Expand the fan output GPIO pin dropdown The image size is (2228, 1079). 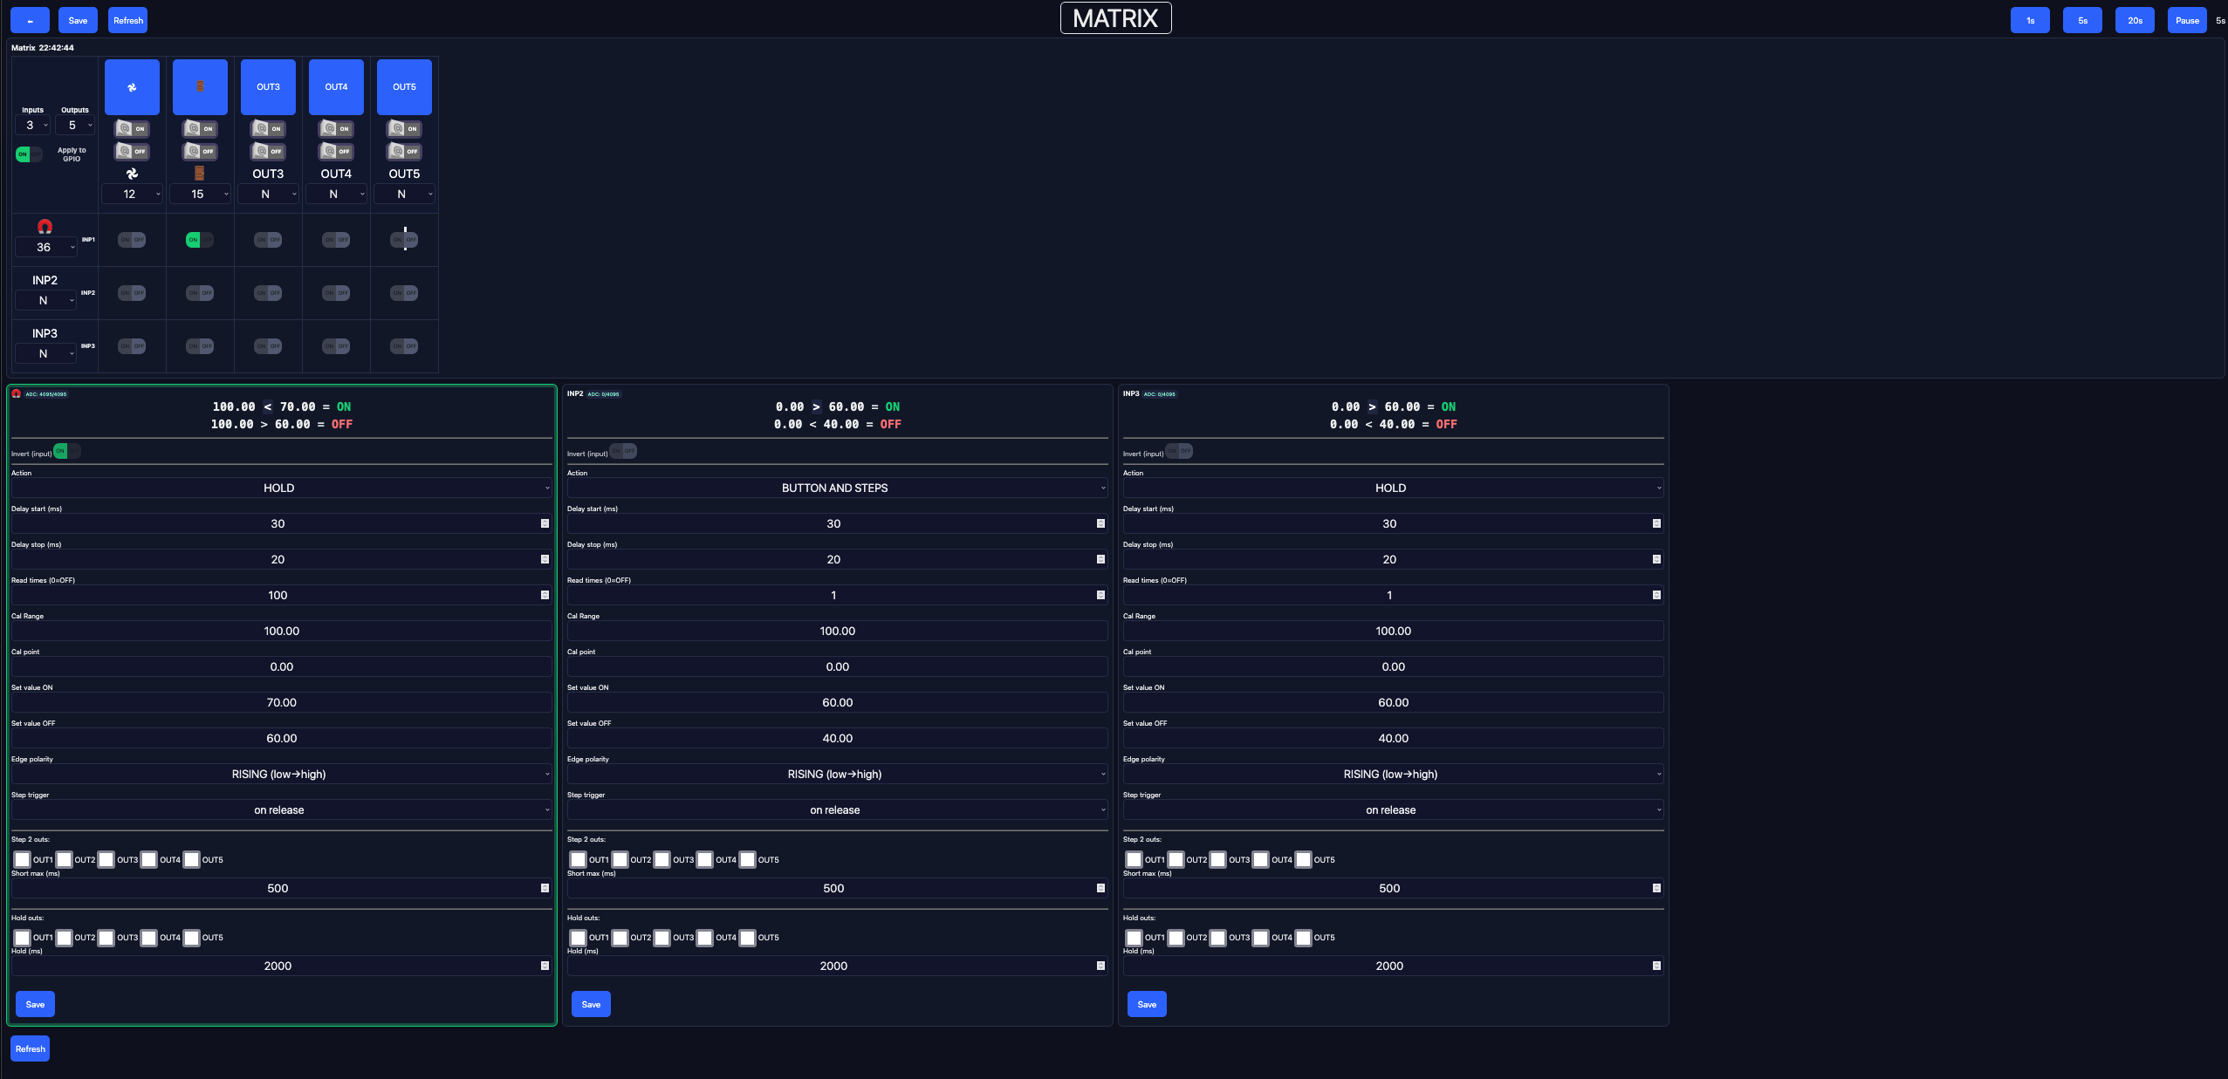point(132,195)
